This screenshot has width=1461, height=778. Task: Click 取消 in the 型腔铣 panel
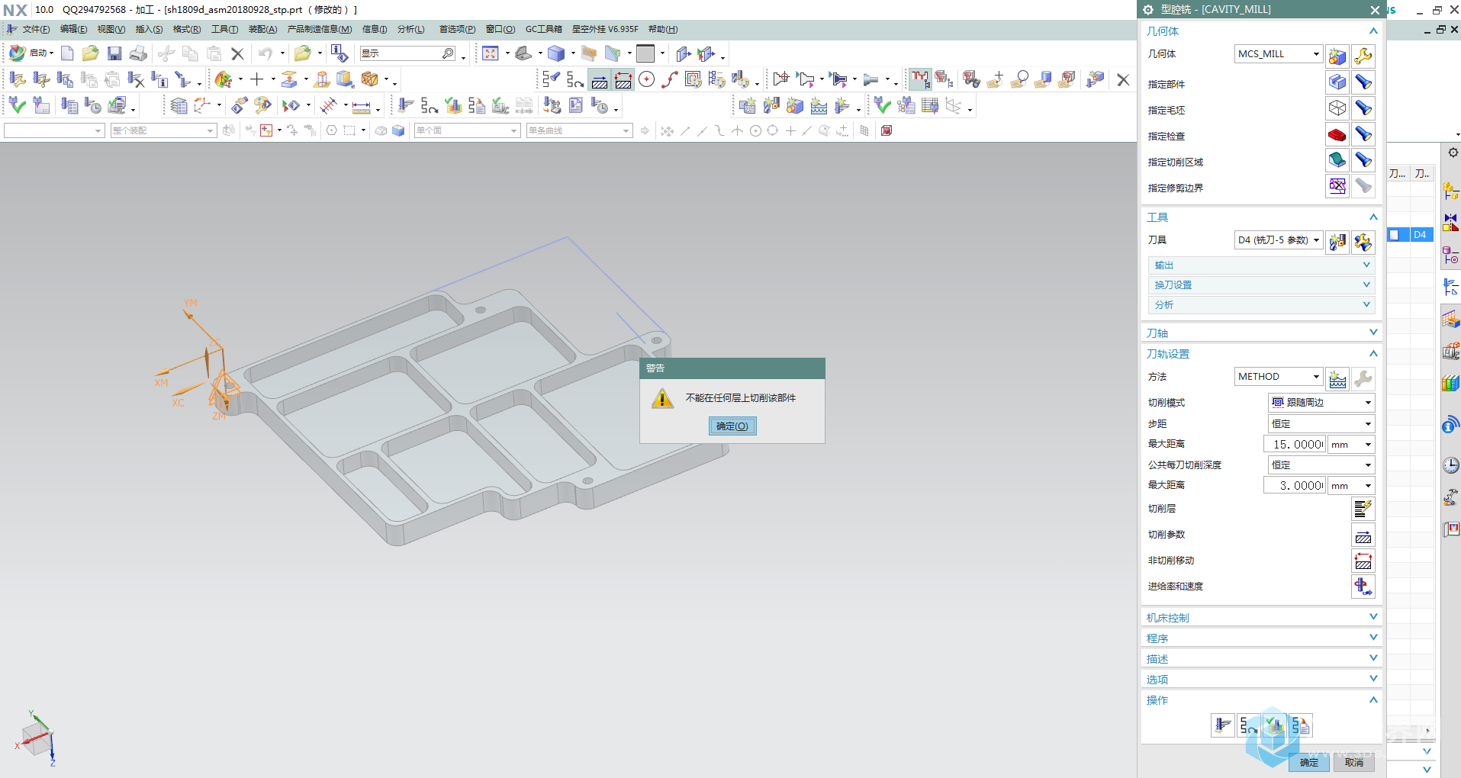[1354, 762]
